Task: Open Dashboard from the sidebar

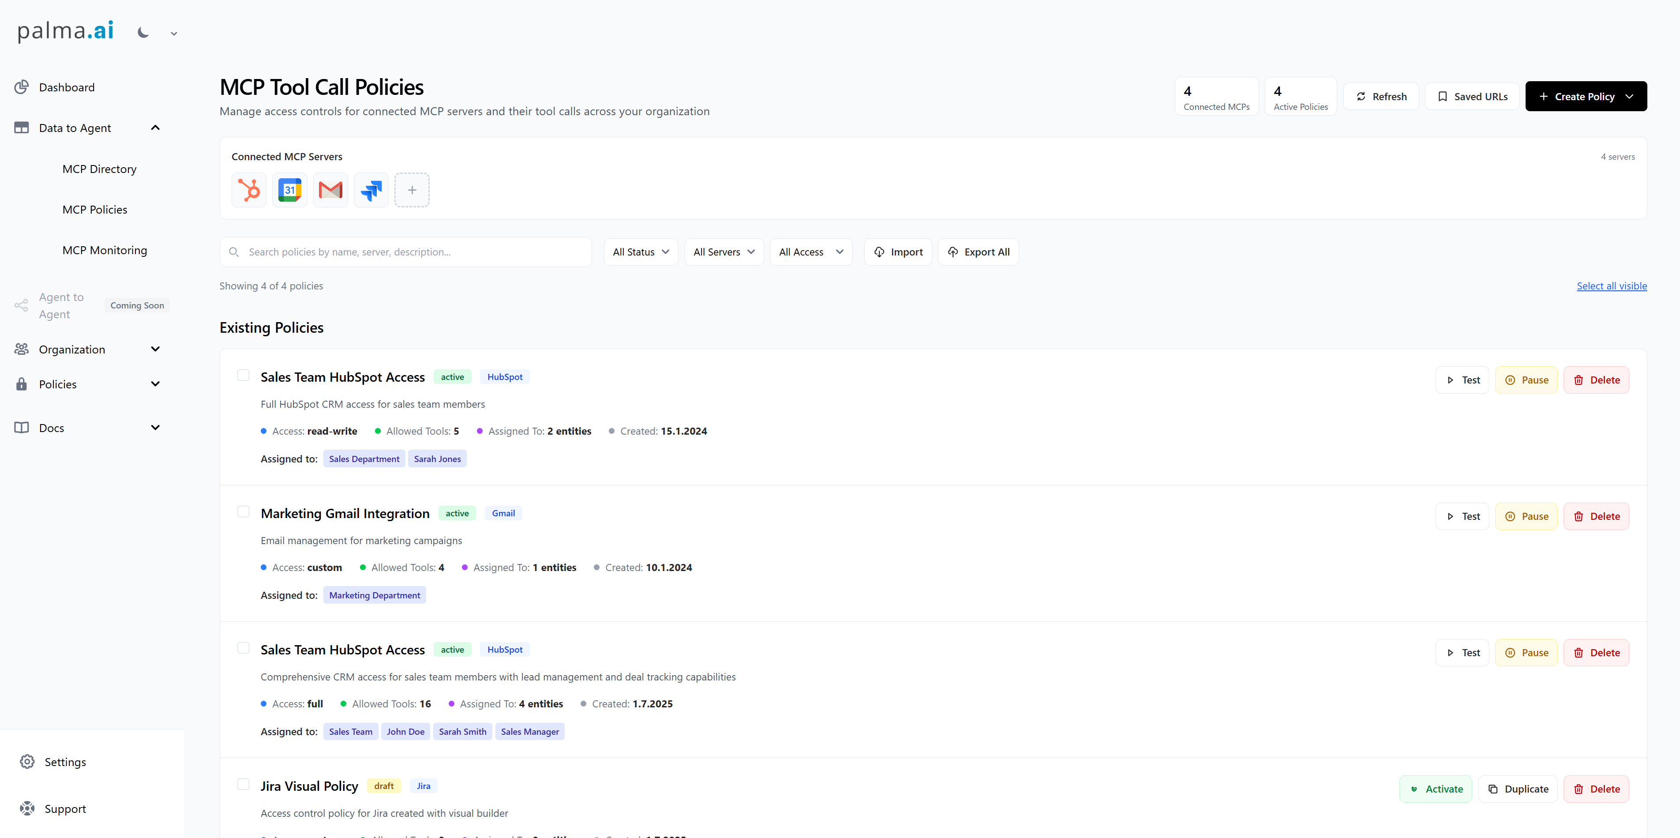Action: tap(67, 87)
